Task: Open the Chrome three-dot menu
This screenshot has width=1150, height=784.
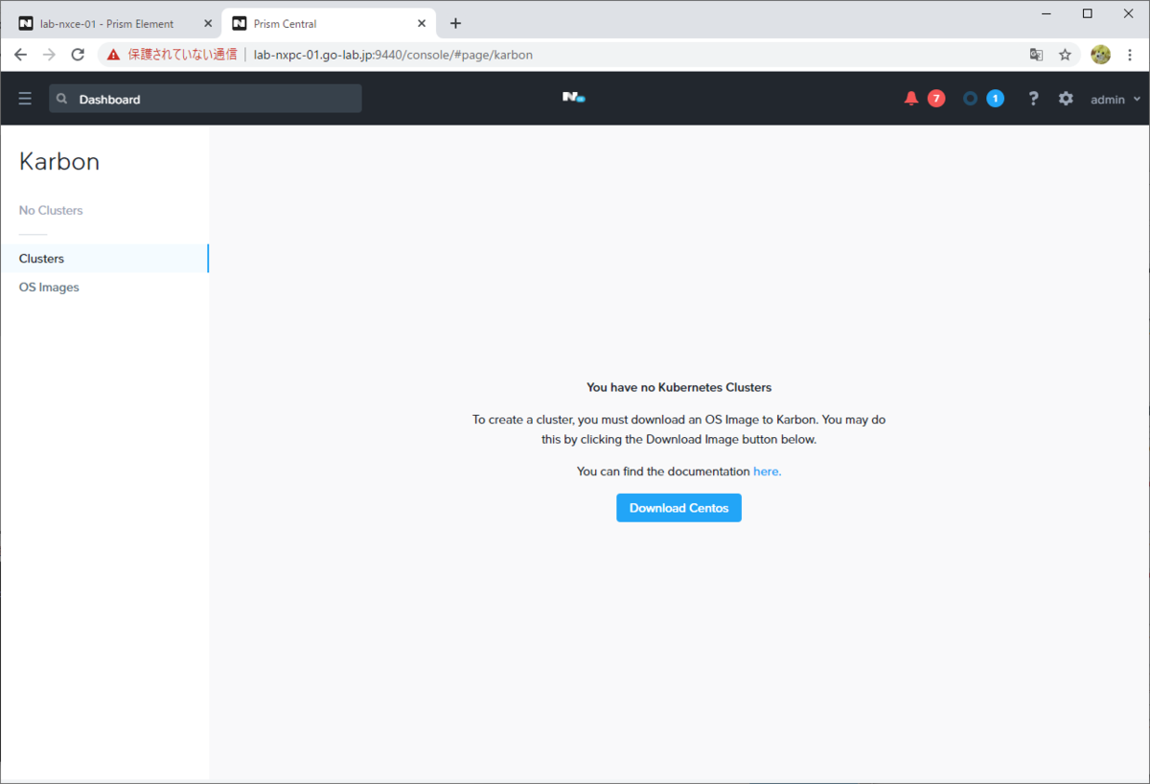Action: [1131, 55]
